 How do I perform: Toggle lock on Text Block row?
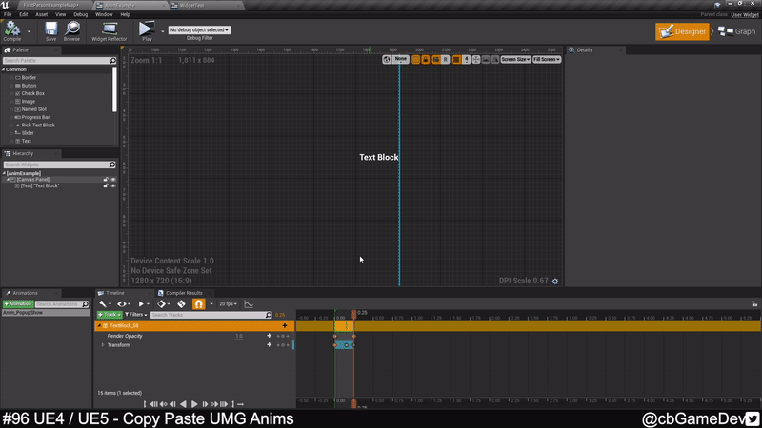[x=106, y=185]
